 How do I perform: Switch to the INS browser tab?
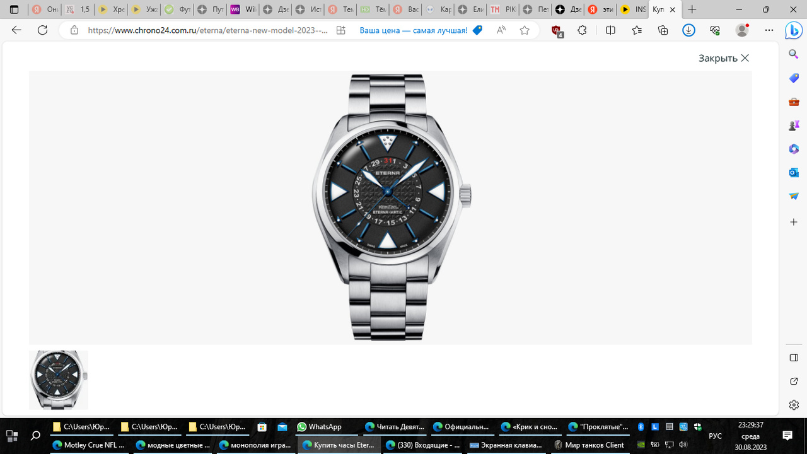coord(632,10)
